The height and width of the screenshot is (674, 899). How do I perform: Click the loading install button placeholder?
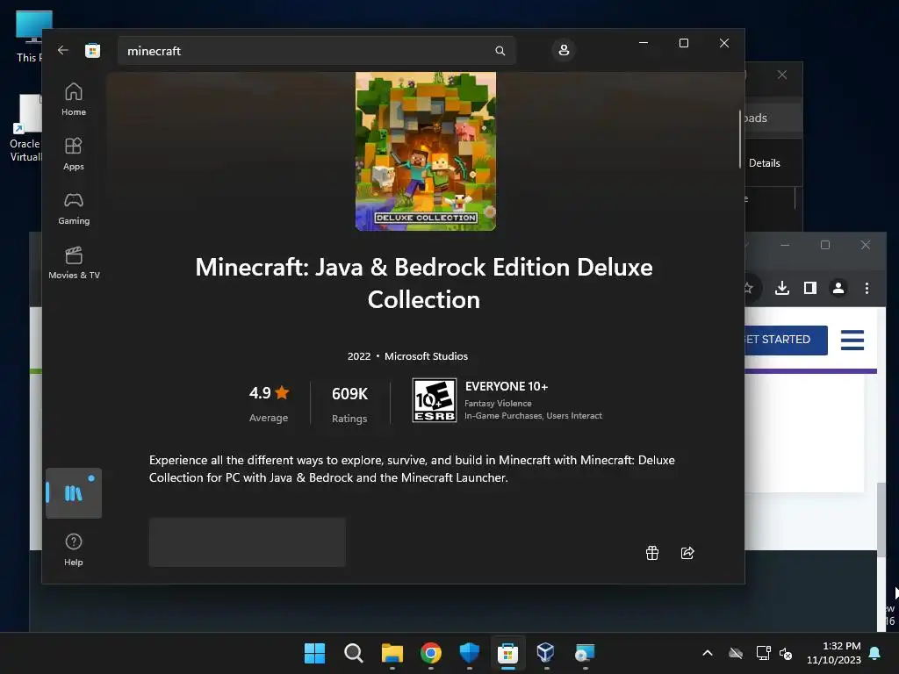point(247,542)
